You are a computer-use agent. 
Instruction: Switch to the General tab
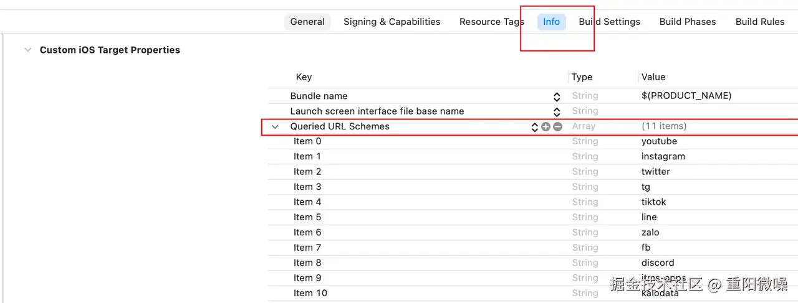(307, 22)
